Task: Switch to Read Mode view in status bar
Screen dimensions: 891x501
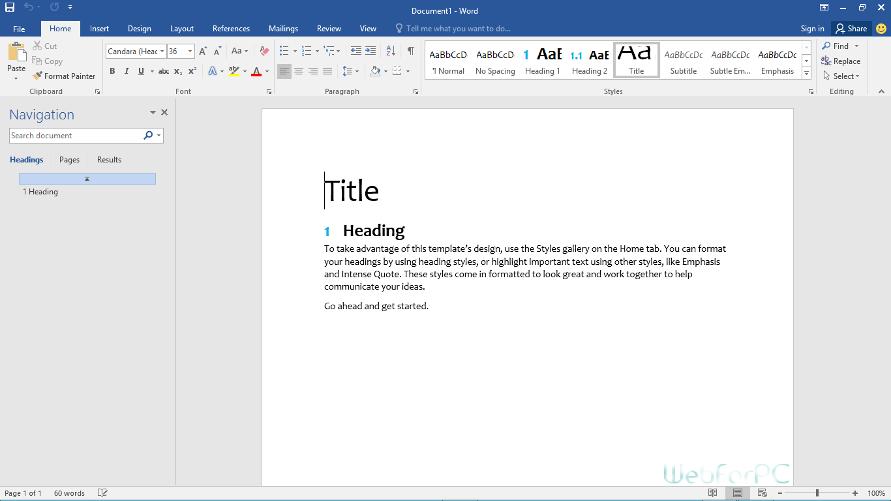Action: (x=713, y=493)
